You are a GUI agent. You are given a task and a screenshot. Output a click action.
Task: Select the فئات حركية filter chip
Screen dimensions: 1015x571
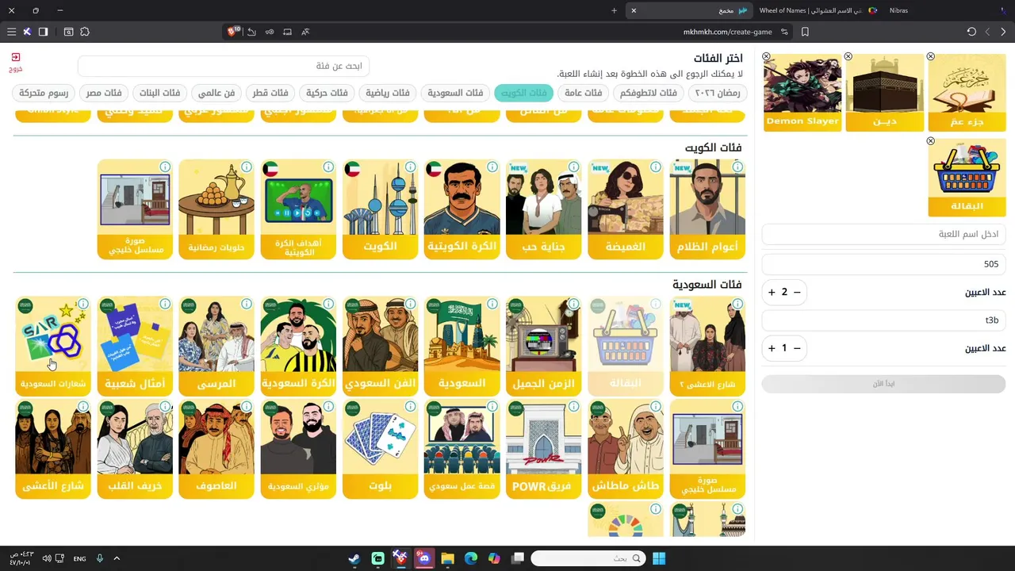(327, 93)
